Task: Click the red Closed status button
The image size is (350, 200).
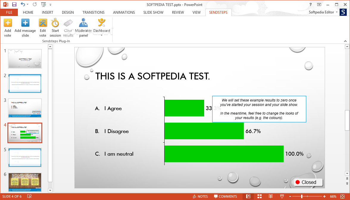Action: point(308,182)
